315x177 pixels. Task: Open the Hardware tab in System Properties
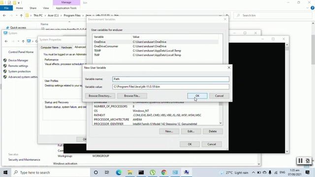click(x=66, y=48)
